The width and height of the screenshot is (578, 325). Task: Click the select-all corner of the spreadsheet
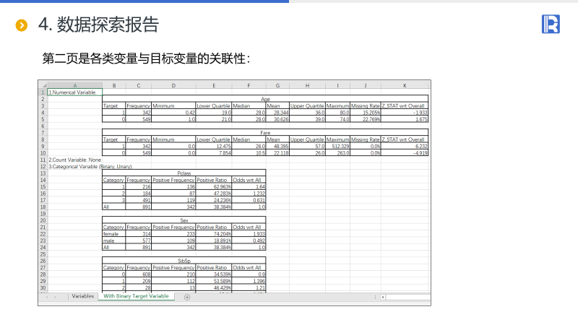pyautogui.click(x=43, y=85)
